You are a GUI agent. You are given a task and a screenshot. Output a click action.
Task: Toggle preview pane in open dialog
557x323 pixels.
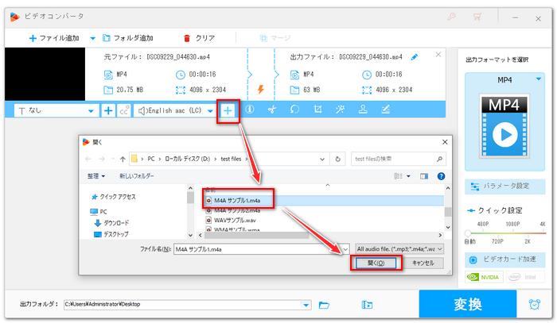424,176
